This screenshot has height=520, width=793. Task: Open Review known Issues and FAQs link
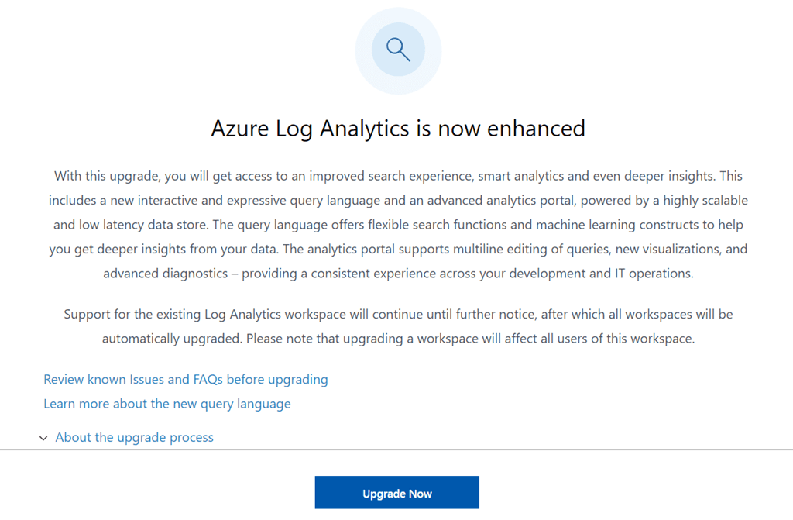click(x=186, y=379)
